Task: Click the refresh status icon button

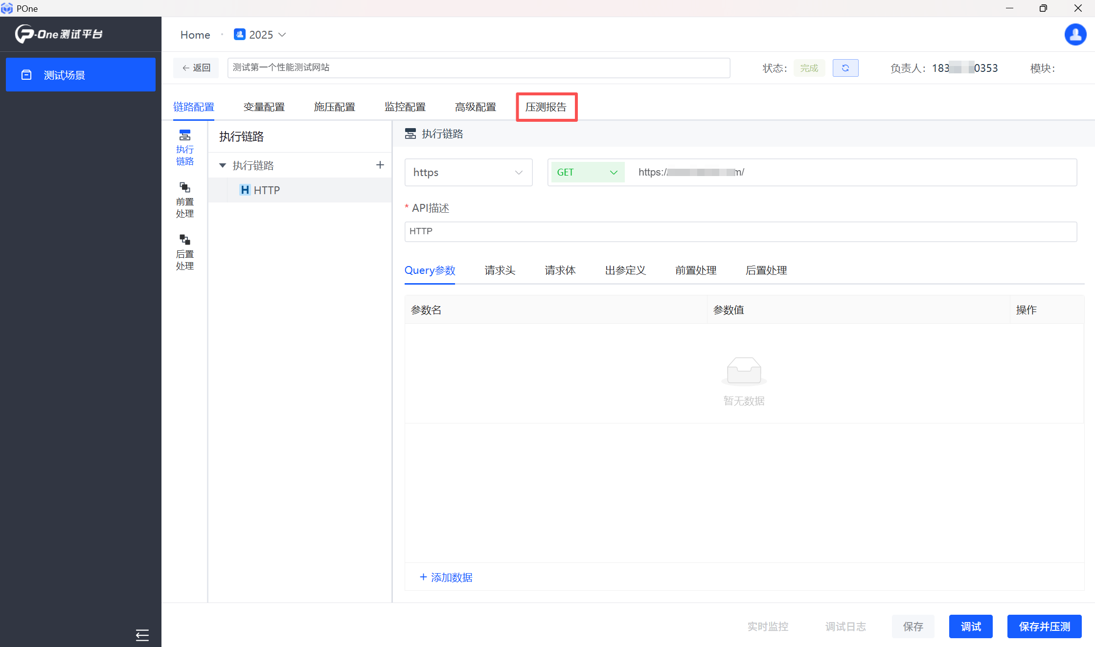Action: 845,68
